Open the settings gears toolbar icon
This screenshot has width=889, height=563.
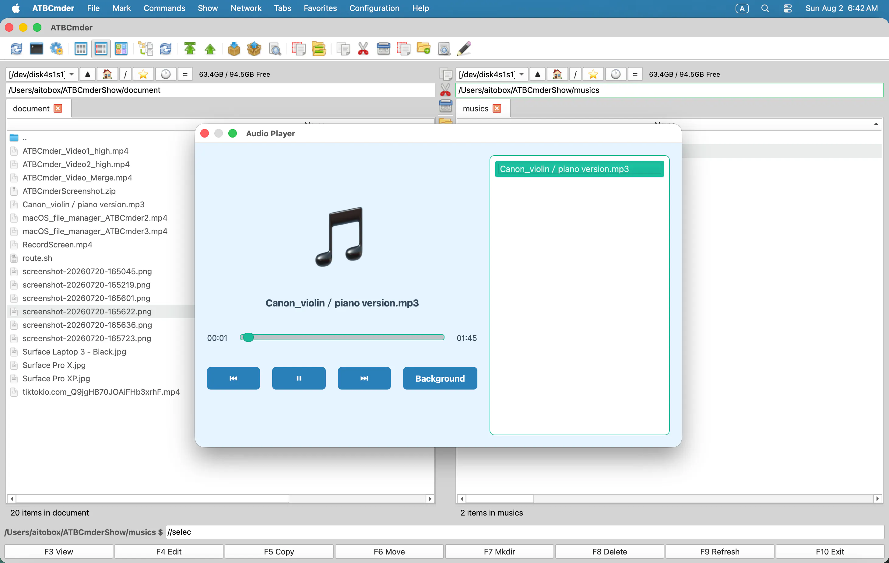click(x=57, y=49)
